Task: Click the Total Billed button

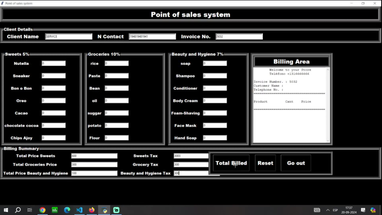Action: click(x=231, y=163)
